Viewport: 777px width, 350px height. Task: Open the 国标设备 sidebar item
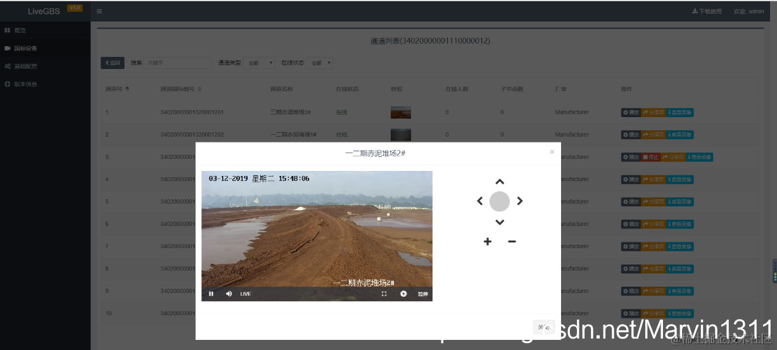pos(45,48)
